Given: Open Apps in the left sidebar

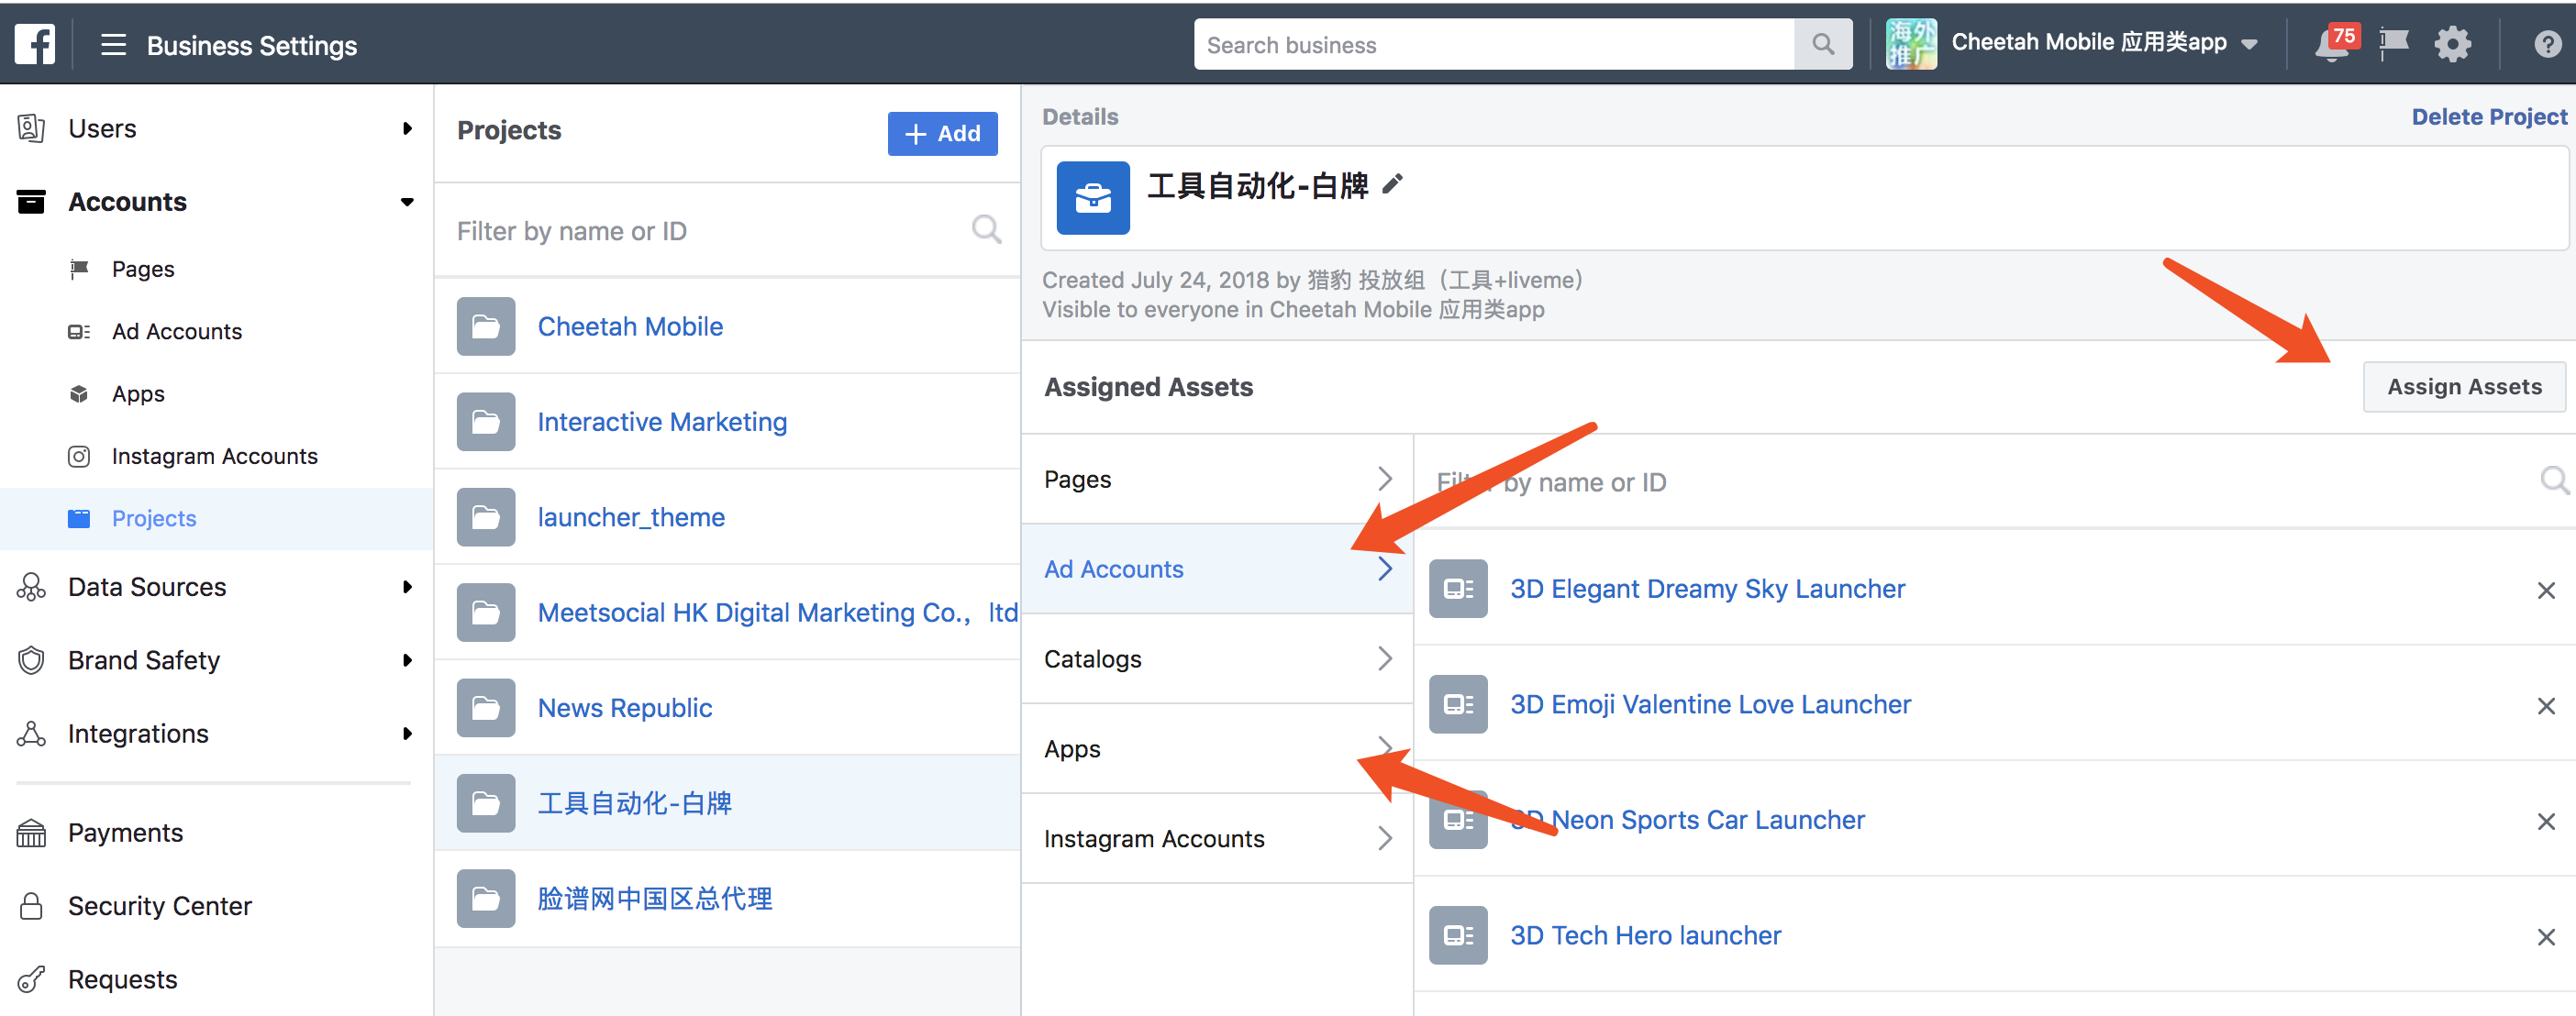Looking at the screenshot, I should point(138,394).
